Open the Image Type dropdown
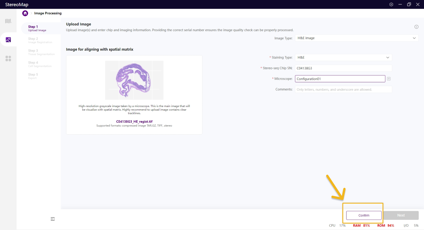424x230 pixels. click(356, 38)
